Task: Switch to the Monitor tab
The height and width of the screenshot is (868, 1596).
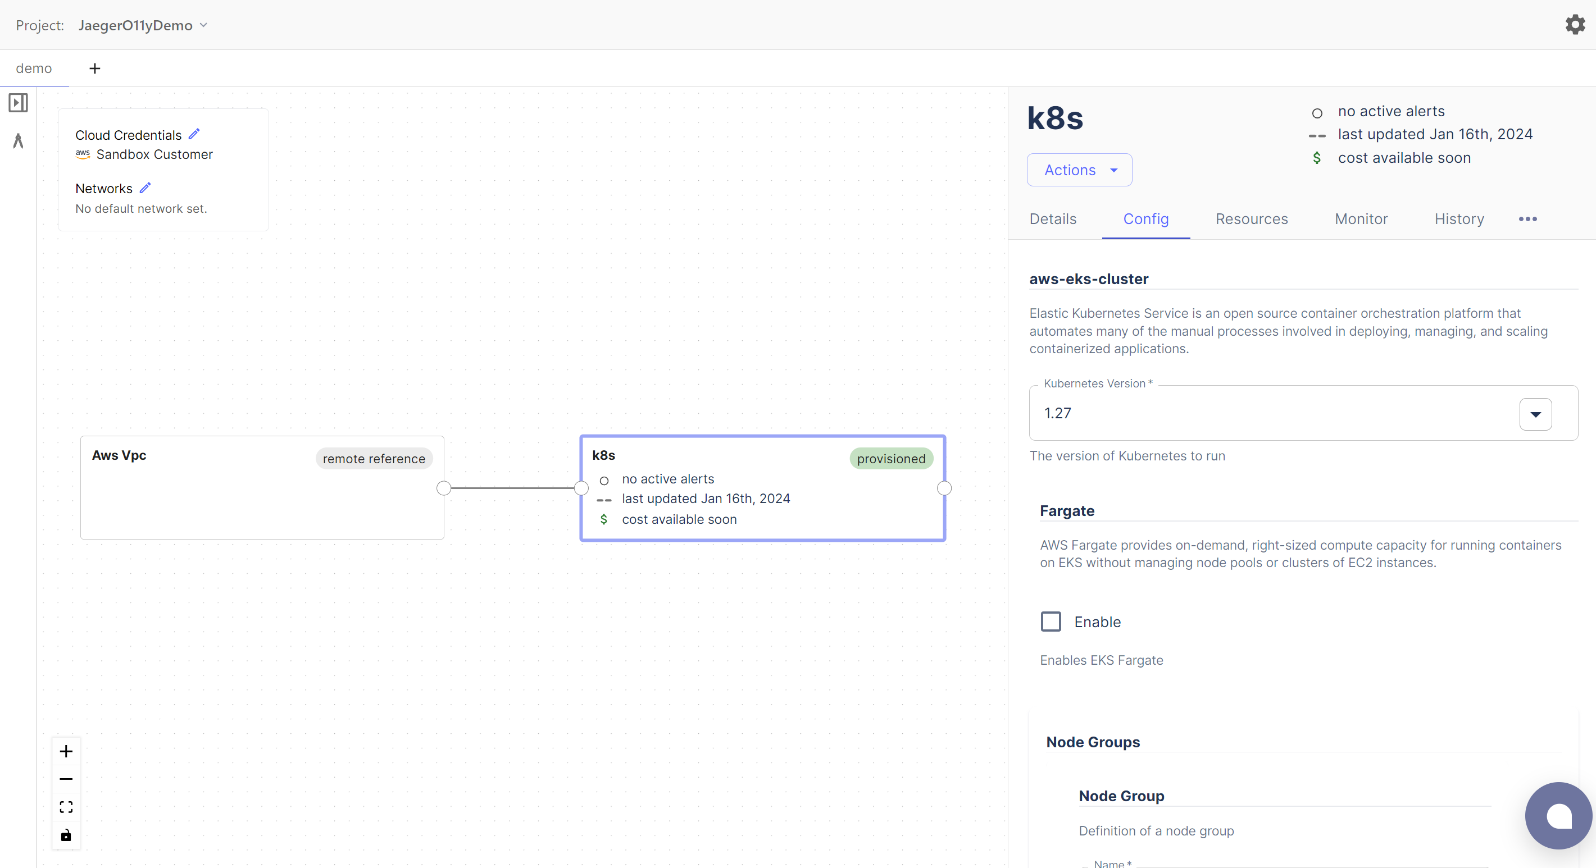Action: coord(1361,218)
